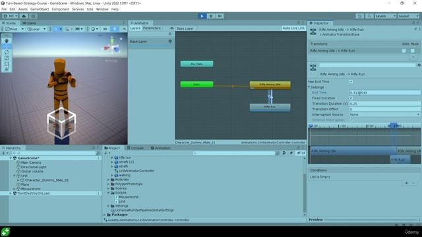Select the Rotate tool in Scene toolbar
Image resolution: width=422 pixels, height=237 pixels.
[x=7, y=52]
